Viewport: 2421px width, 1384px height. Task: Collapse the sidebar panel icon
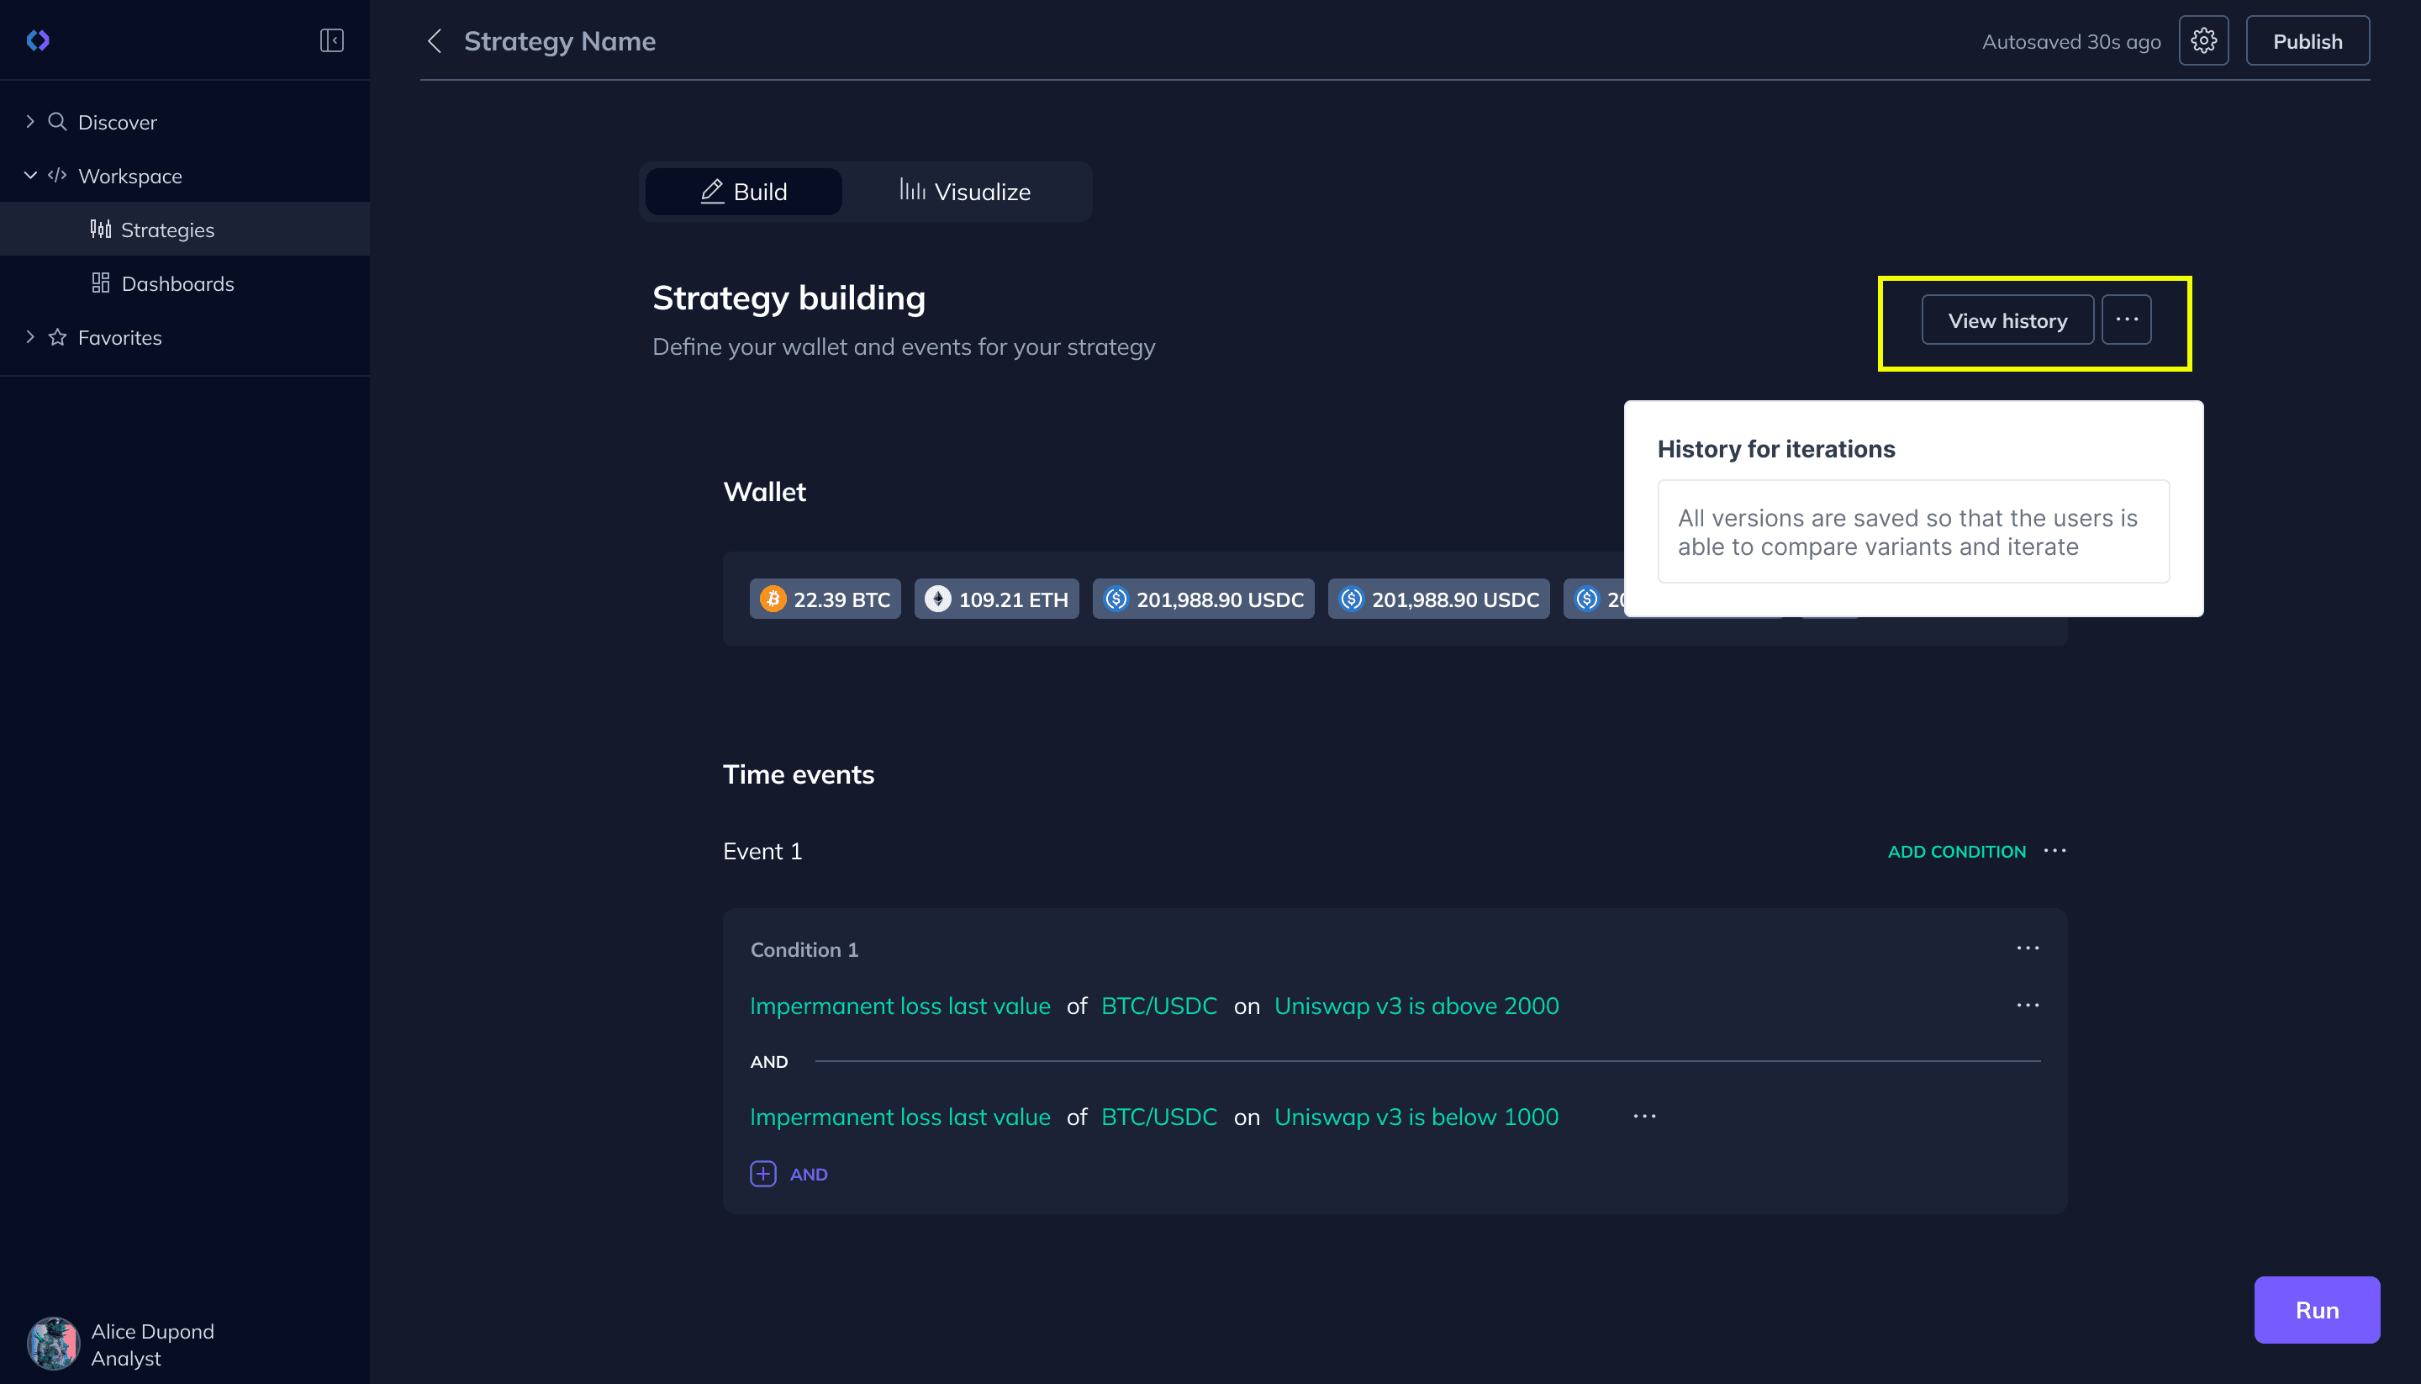331,40
